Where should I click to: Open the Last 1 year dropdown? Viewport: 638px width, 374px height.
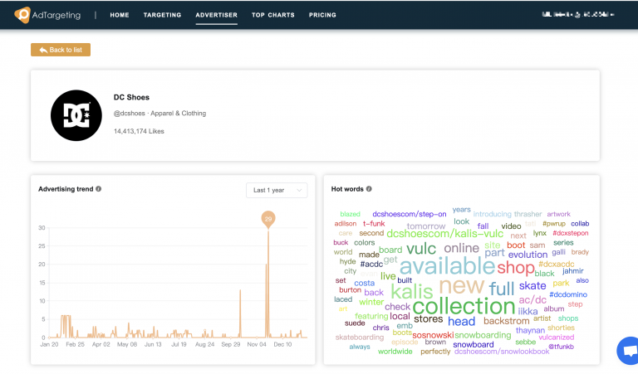click(x=277, y=190)
